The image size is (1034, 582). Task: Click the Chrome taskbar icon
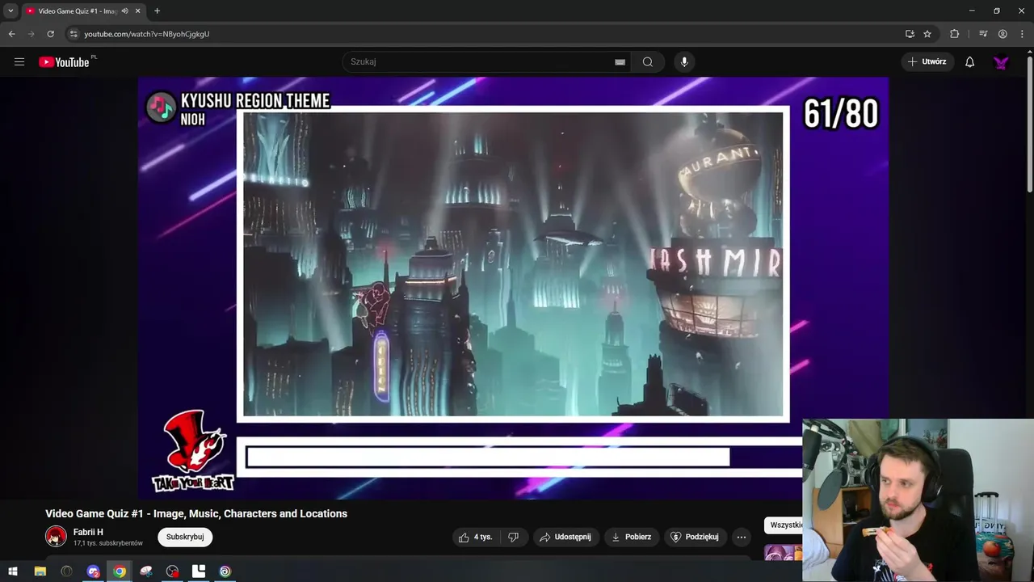(120, 571)
